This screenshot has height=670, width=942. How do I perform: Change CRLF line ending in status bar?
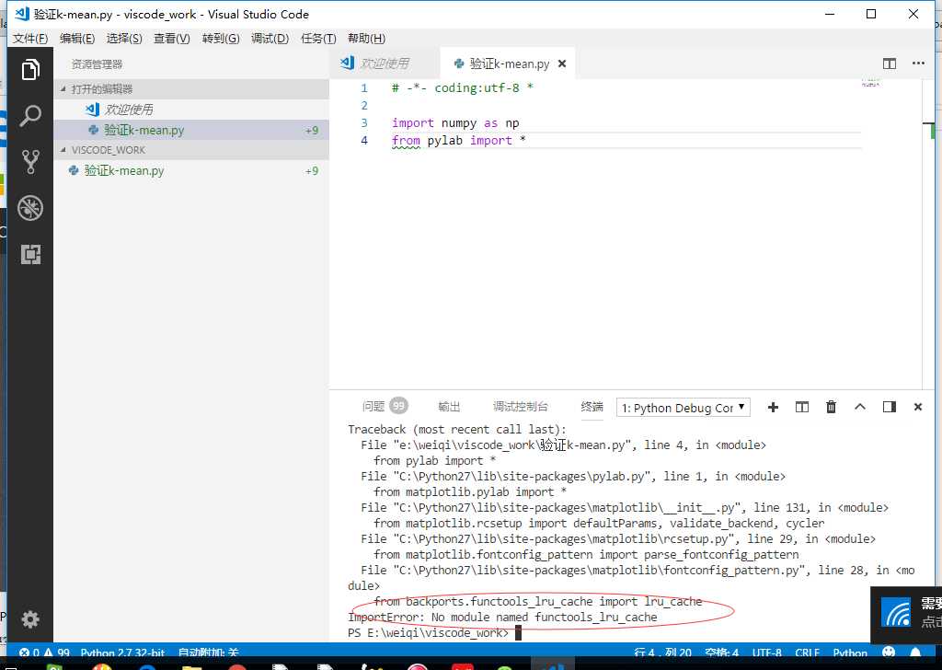807,653
